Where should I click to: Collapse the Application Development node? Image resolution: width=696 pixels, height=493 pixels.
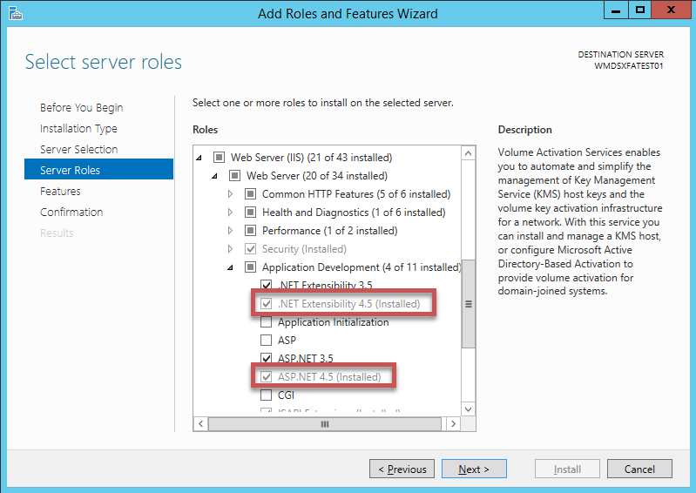230,267
